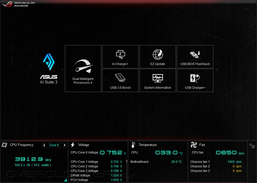
Task: Select the Chassis fan 2 row
Action: click(x=216, y=166)
